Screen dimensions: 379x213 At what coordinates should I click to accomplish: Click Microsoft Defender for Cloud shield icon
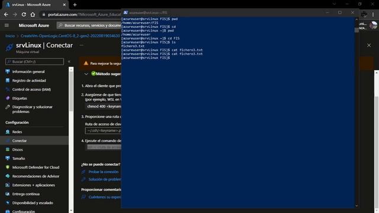click(8, 167)
